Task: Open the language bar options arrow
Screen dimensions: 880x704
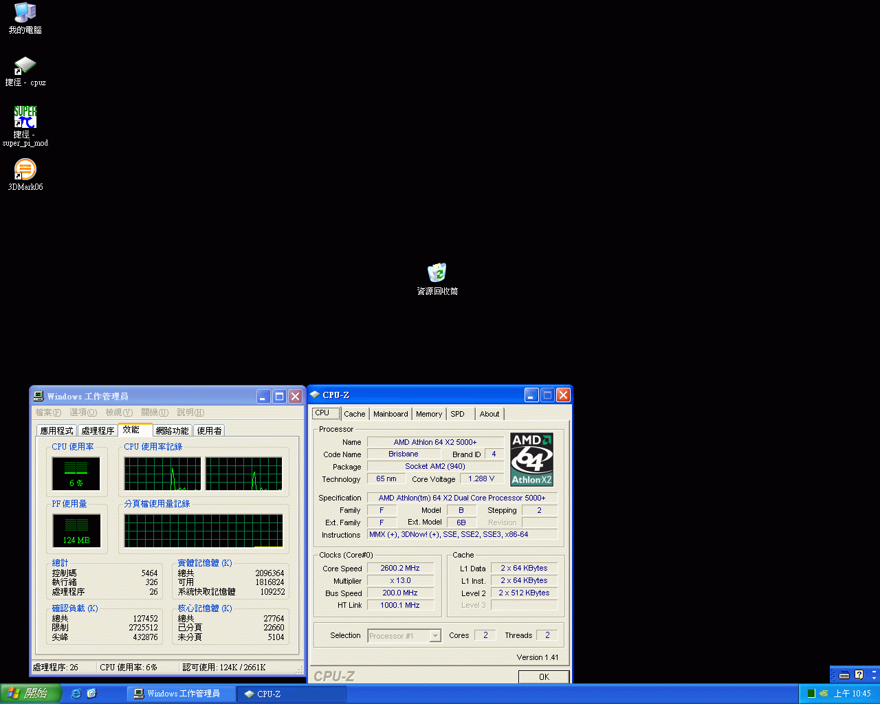Action: point(874,679)
